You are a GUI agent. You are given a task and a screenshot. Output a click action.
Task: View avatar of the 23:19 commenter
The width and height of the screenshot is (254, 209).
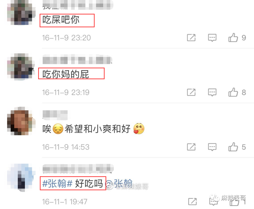21,66
